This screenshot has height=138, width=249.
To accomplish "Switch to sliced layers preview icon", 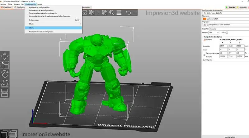I will [x=14, y=134].
